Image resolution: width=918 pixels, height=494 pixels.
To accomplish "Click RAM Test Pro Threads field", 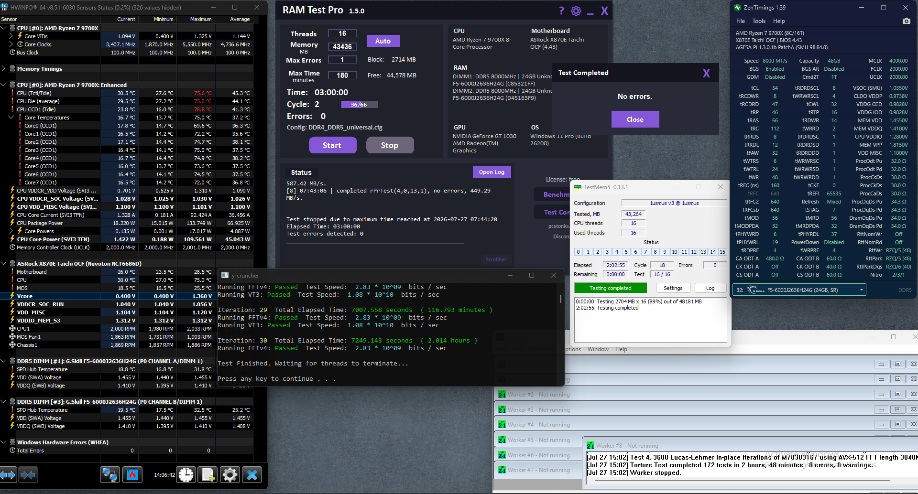I will coord(342,33).
